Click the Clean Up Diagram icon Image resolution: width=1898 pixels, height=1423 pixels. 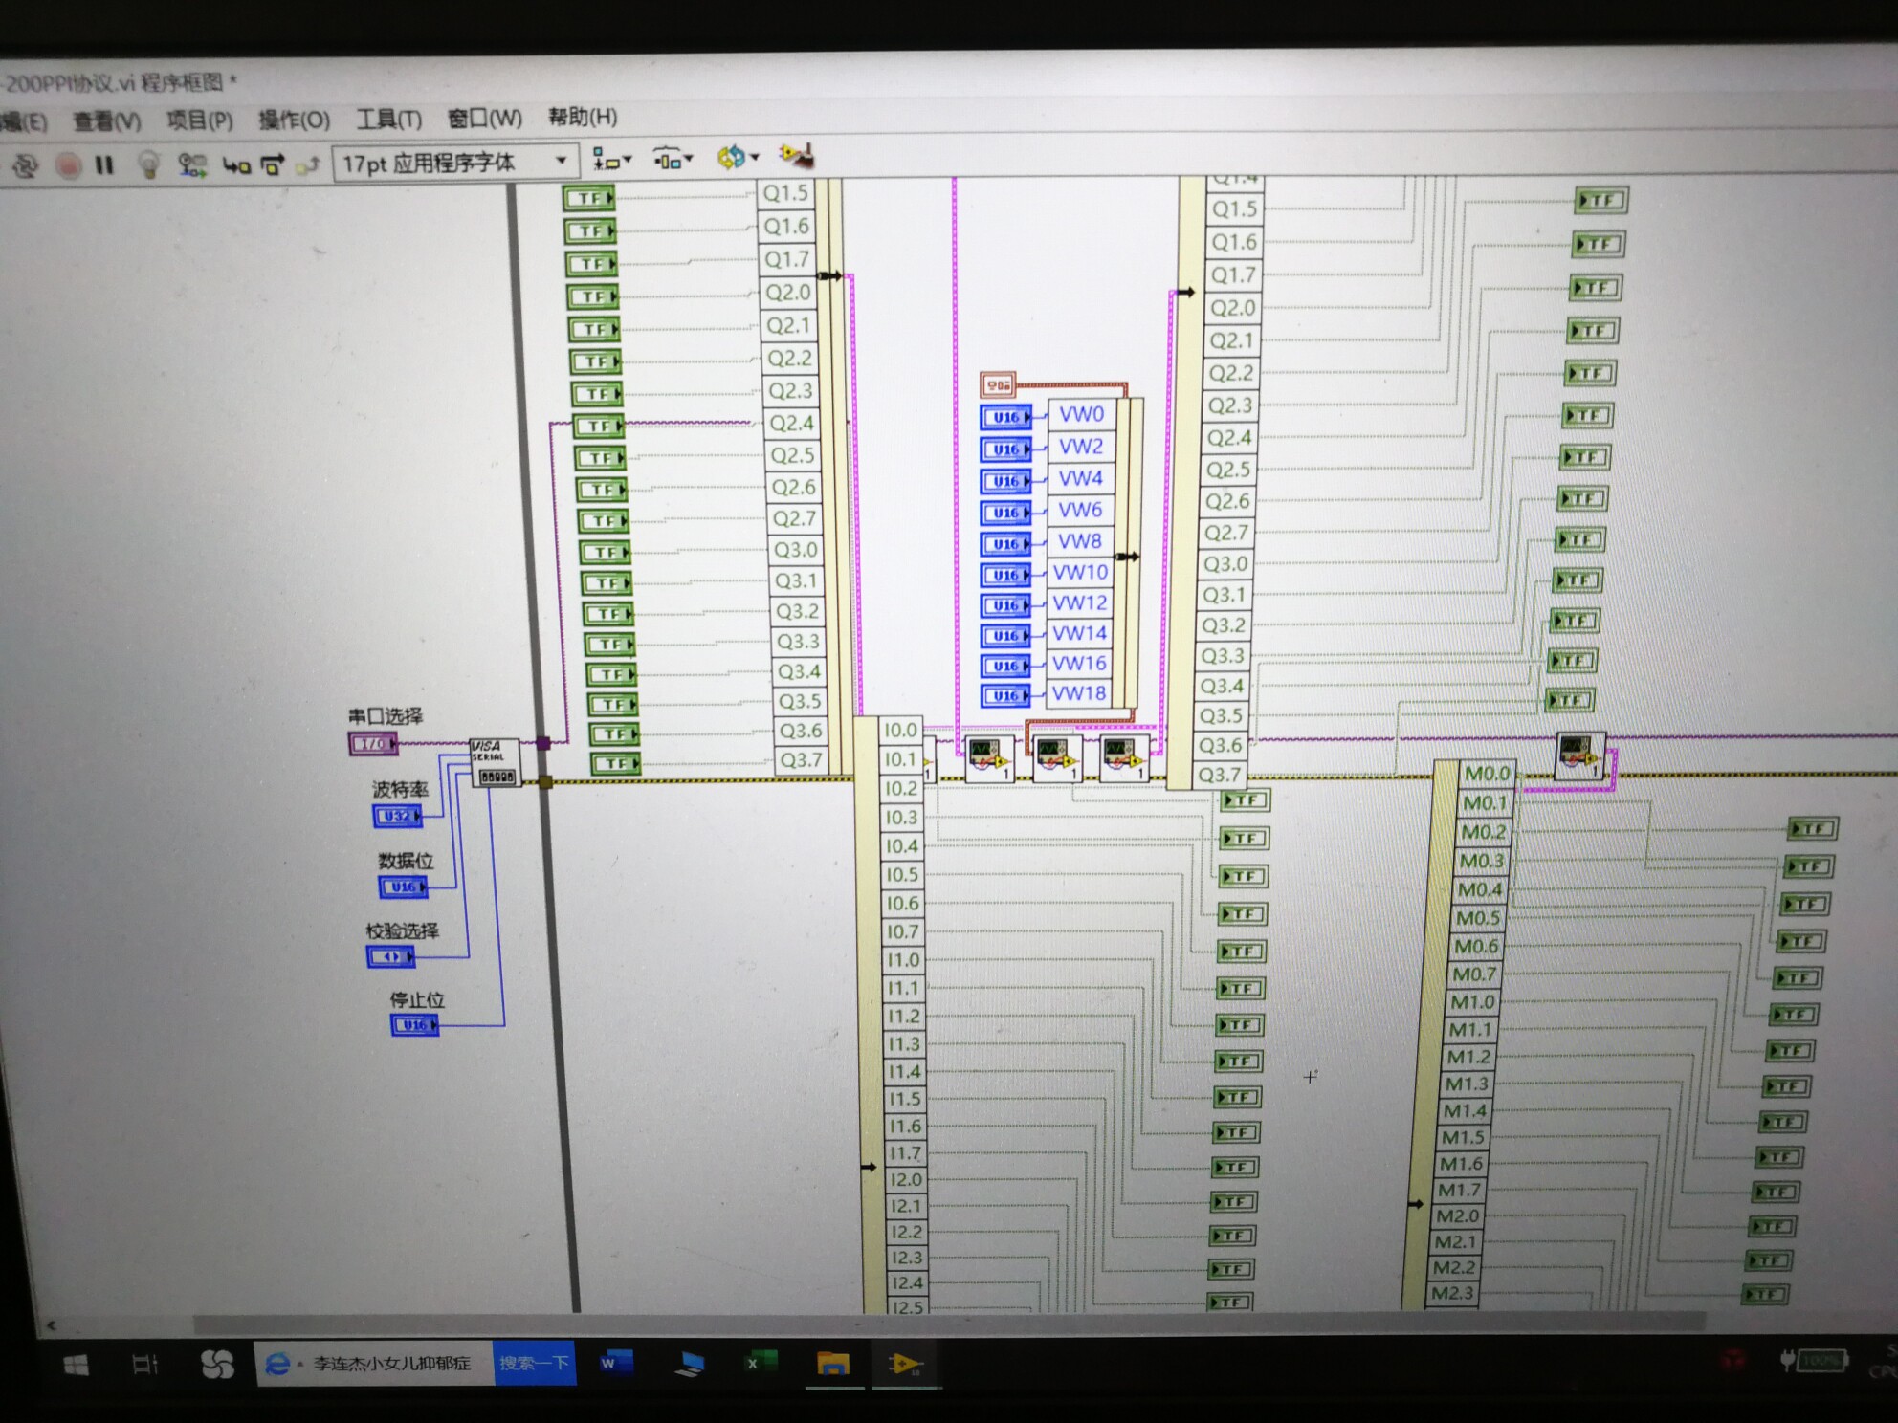tap(795, 158)
